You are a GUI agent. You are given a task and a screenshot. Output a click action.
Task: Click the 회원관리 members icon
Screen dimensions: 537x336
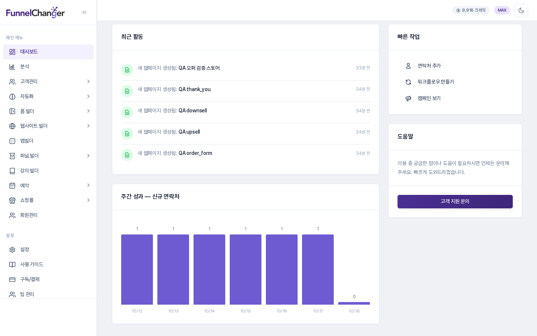click(12, 215)
